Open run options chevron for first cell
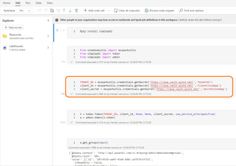The image size is (236, 166). [x=64, y=30]
